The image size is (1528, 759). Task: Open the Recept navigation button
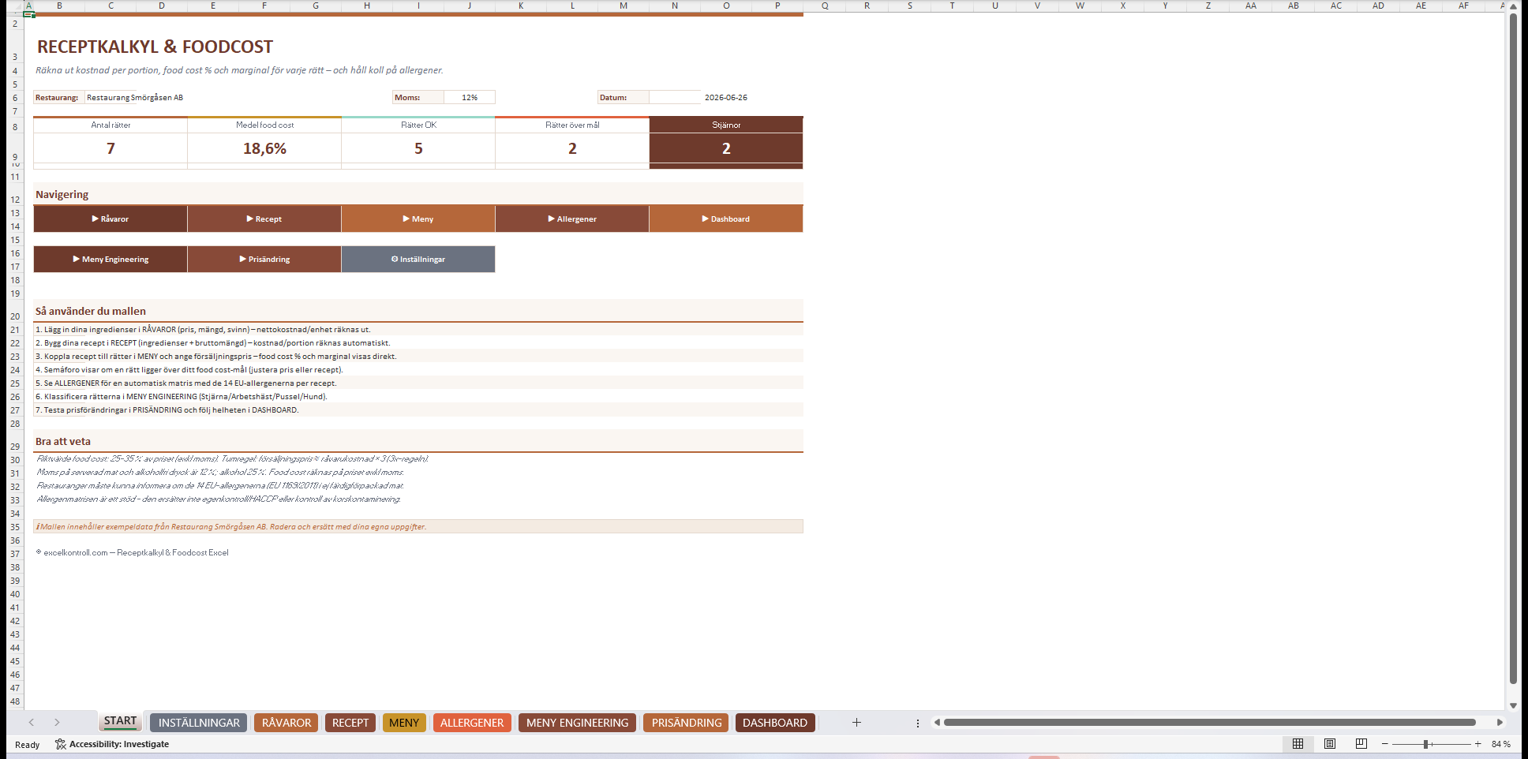point(264,219)
